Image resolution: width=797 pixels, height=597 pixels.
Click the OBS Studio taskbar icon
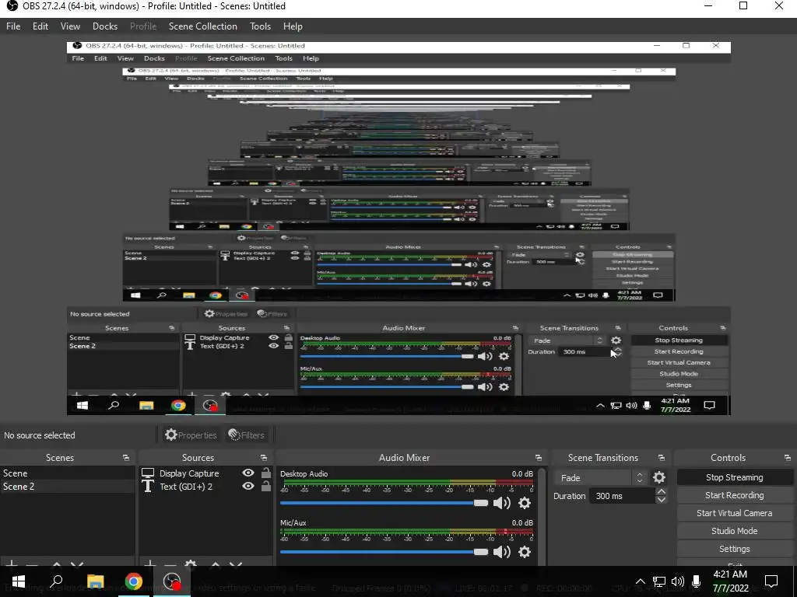pyautogui.click(x=172, y=581)
